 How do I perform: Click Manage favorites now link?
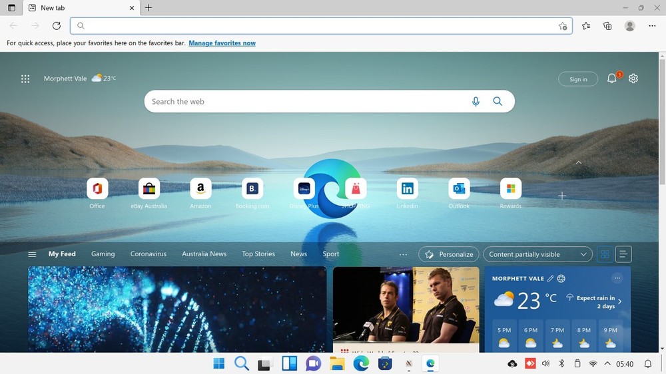point(222,43)
